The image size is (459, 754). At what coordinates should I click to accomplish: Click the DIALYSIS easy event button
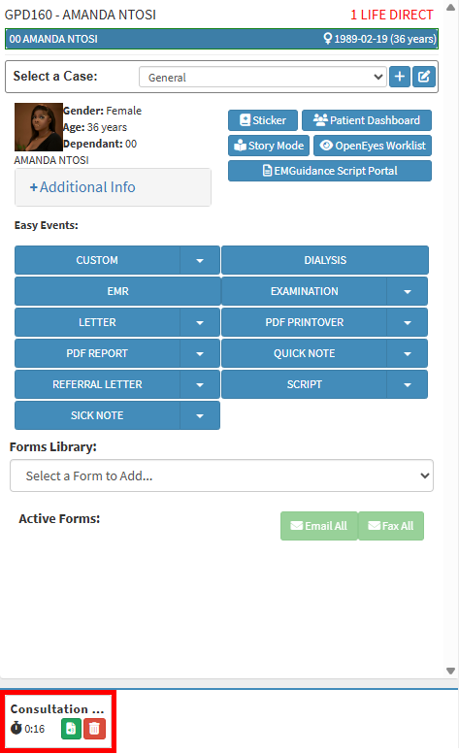[x=325, y=260]
